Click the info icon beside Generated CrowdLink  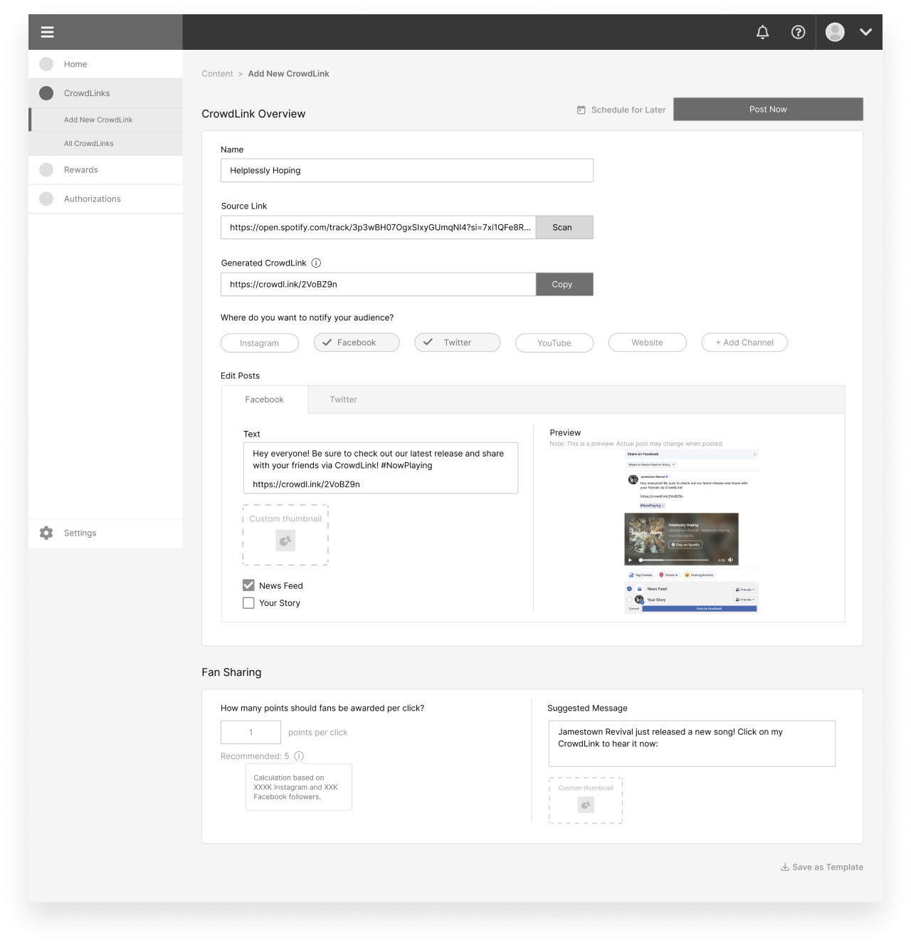point(316,263)
